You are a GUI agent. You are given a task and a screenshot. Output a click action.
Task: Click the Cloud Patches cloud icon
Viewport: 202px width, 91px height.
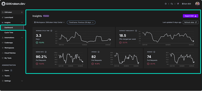coord(3,53)
